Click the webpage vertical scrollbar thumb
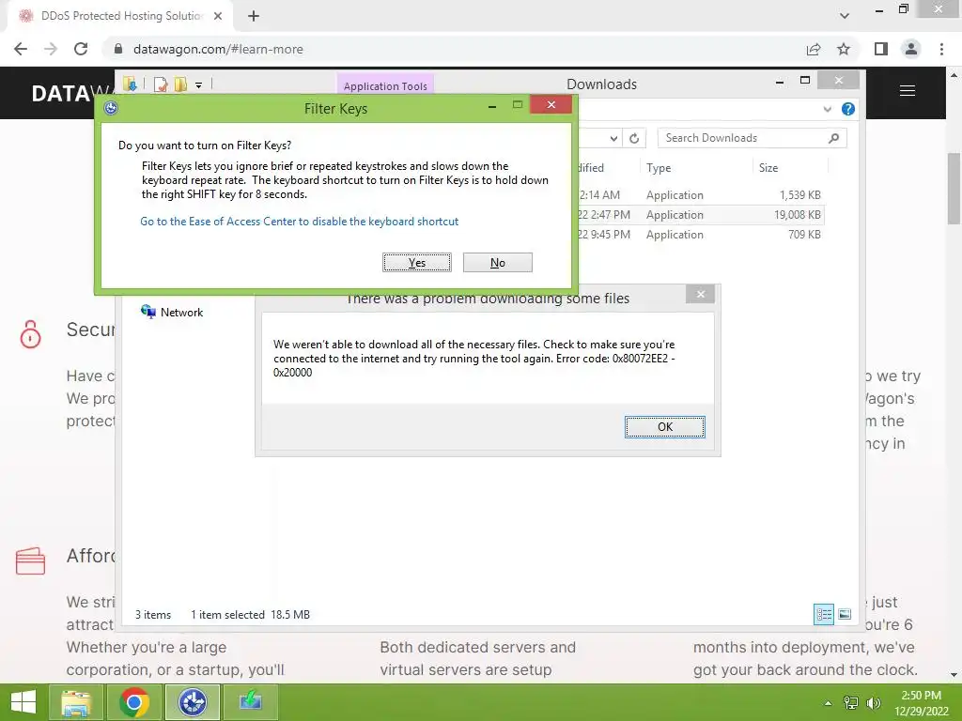Screen dimensions: 962x721 (x=954, y=188)
